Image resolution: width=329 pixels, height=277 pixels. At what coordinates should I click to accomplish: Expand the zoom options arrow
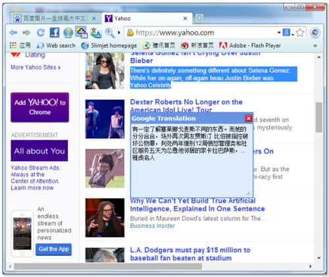119,33
